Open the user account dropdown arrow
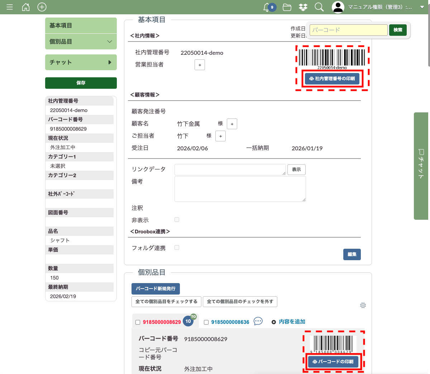 point(422,7)
